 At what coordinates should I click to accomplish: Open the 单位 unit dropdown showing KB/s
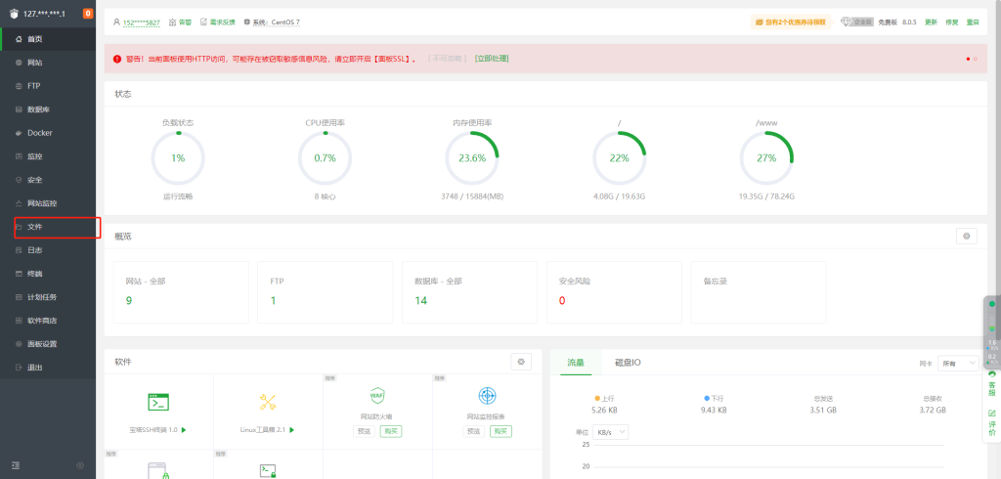(x=610, y=432)
